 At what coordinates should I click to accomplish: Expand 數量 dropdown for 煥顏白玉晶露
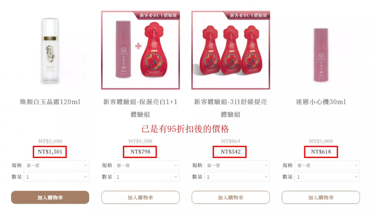[56, 177]
